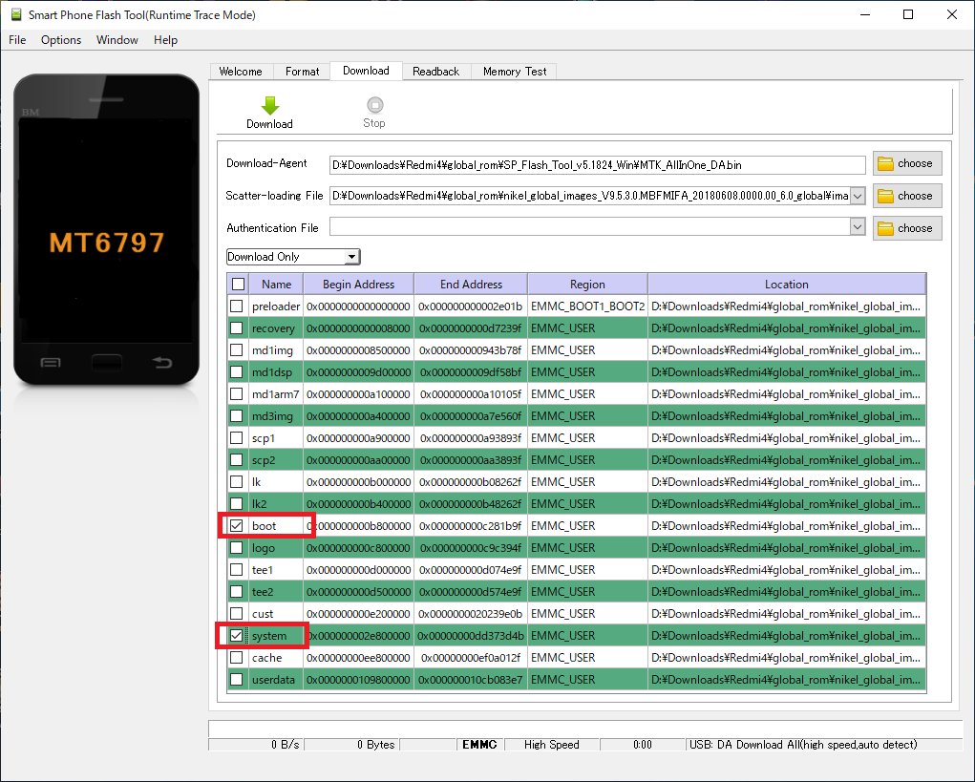Switch to the Format tab

pyautogui.click(x=302, y=72)
